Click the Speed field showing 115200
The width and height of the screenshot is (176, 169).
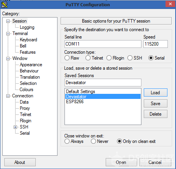pyautogui.click(x=155, y=44)
